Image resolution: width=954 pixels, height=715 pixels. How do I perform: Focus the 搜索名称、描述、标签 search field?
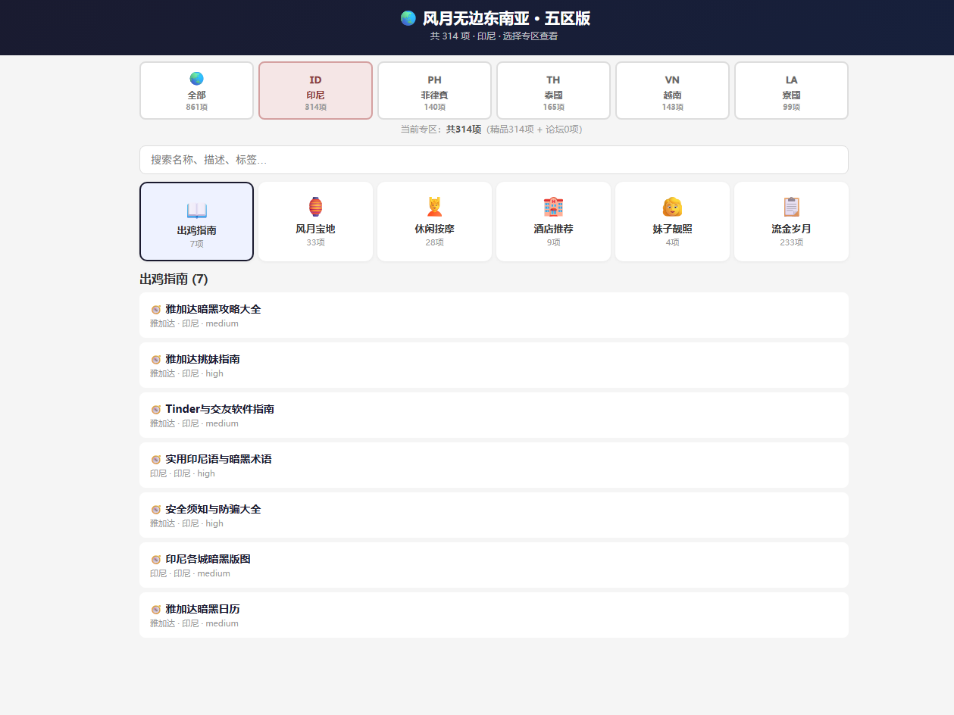pos(494,160)
